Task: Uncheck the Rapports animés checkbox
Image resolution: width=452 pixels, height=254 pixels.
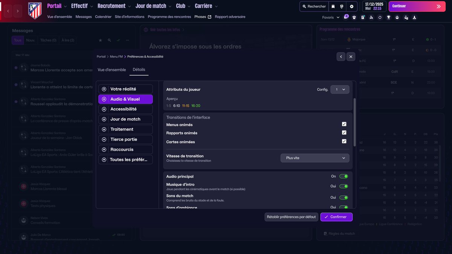Action: [344, 132]
